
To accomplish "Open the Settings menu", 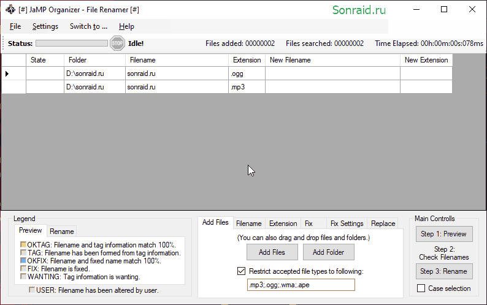I will (45, 26).
